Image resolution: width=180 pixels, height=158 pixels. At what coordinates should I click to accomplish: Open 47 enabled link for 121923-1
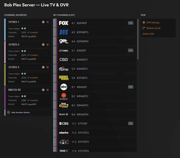33,32
